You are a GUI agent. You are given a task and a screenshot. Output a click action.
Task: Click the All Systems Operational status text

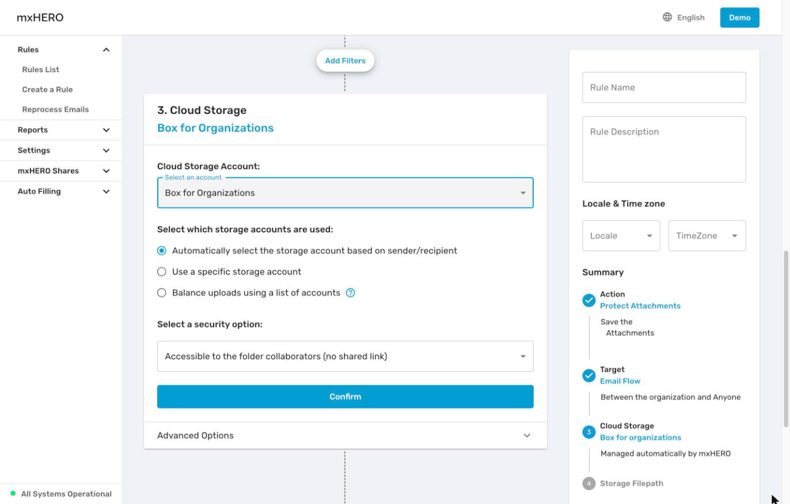click(x=66, y=494)
